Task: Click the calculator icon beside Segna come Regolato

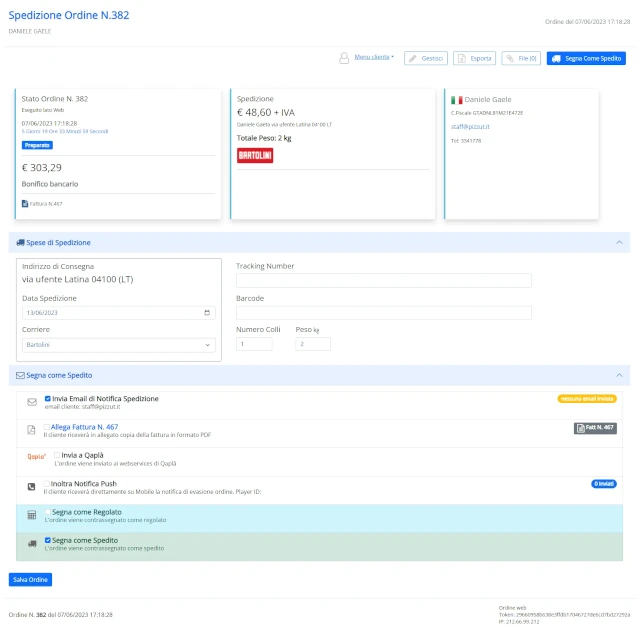Action: [x=32, y=515]
